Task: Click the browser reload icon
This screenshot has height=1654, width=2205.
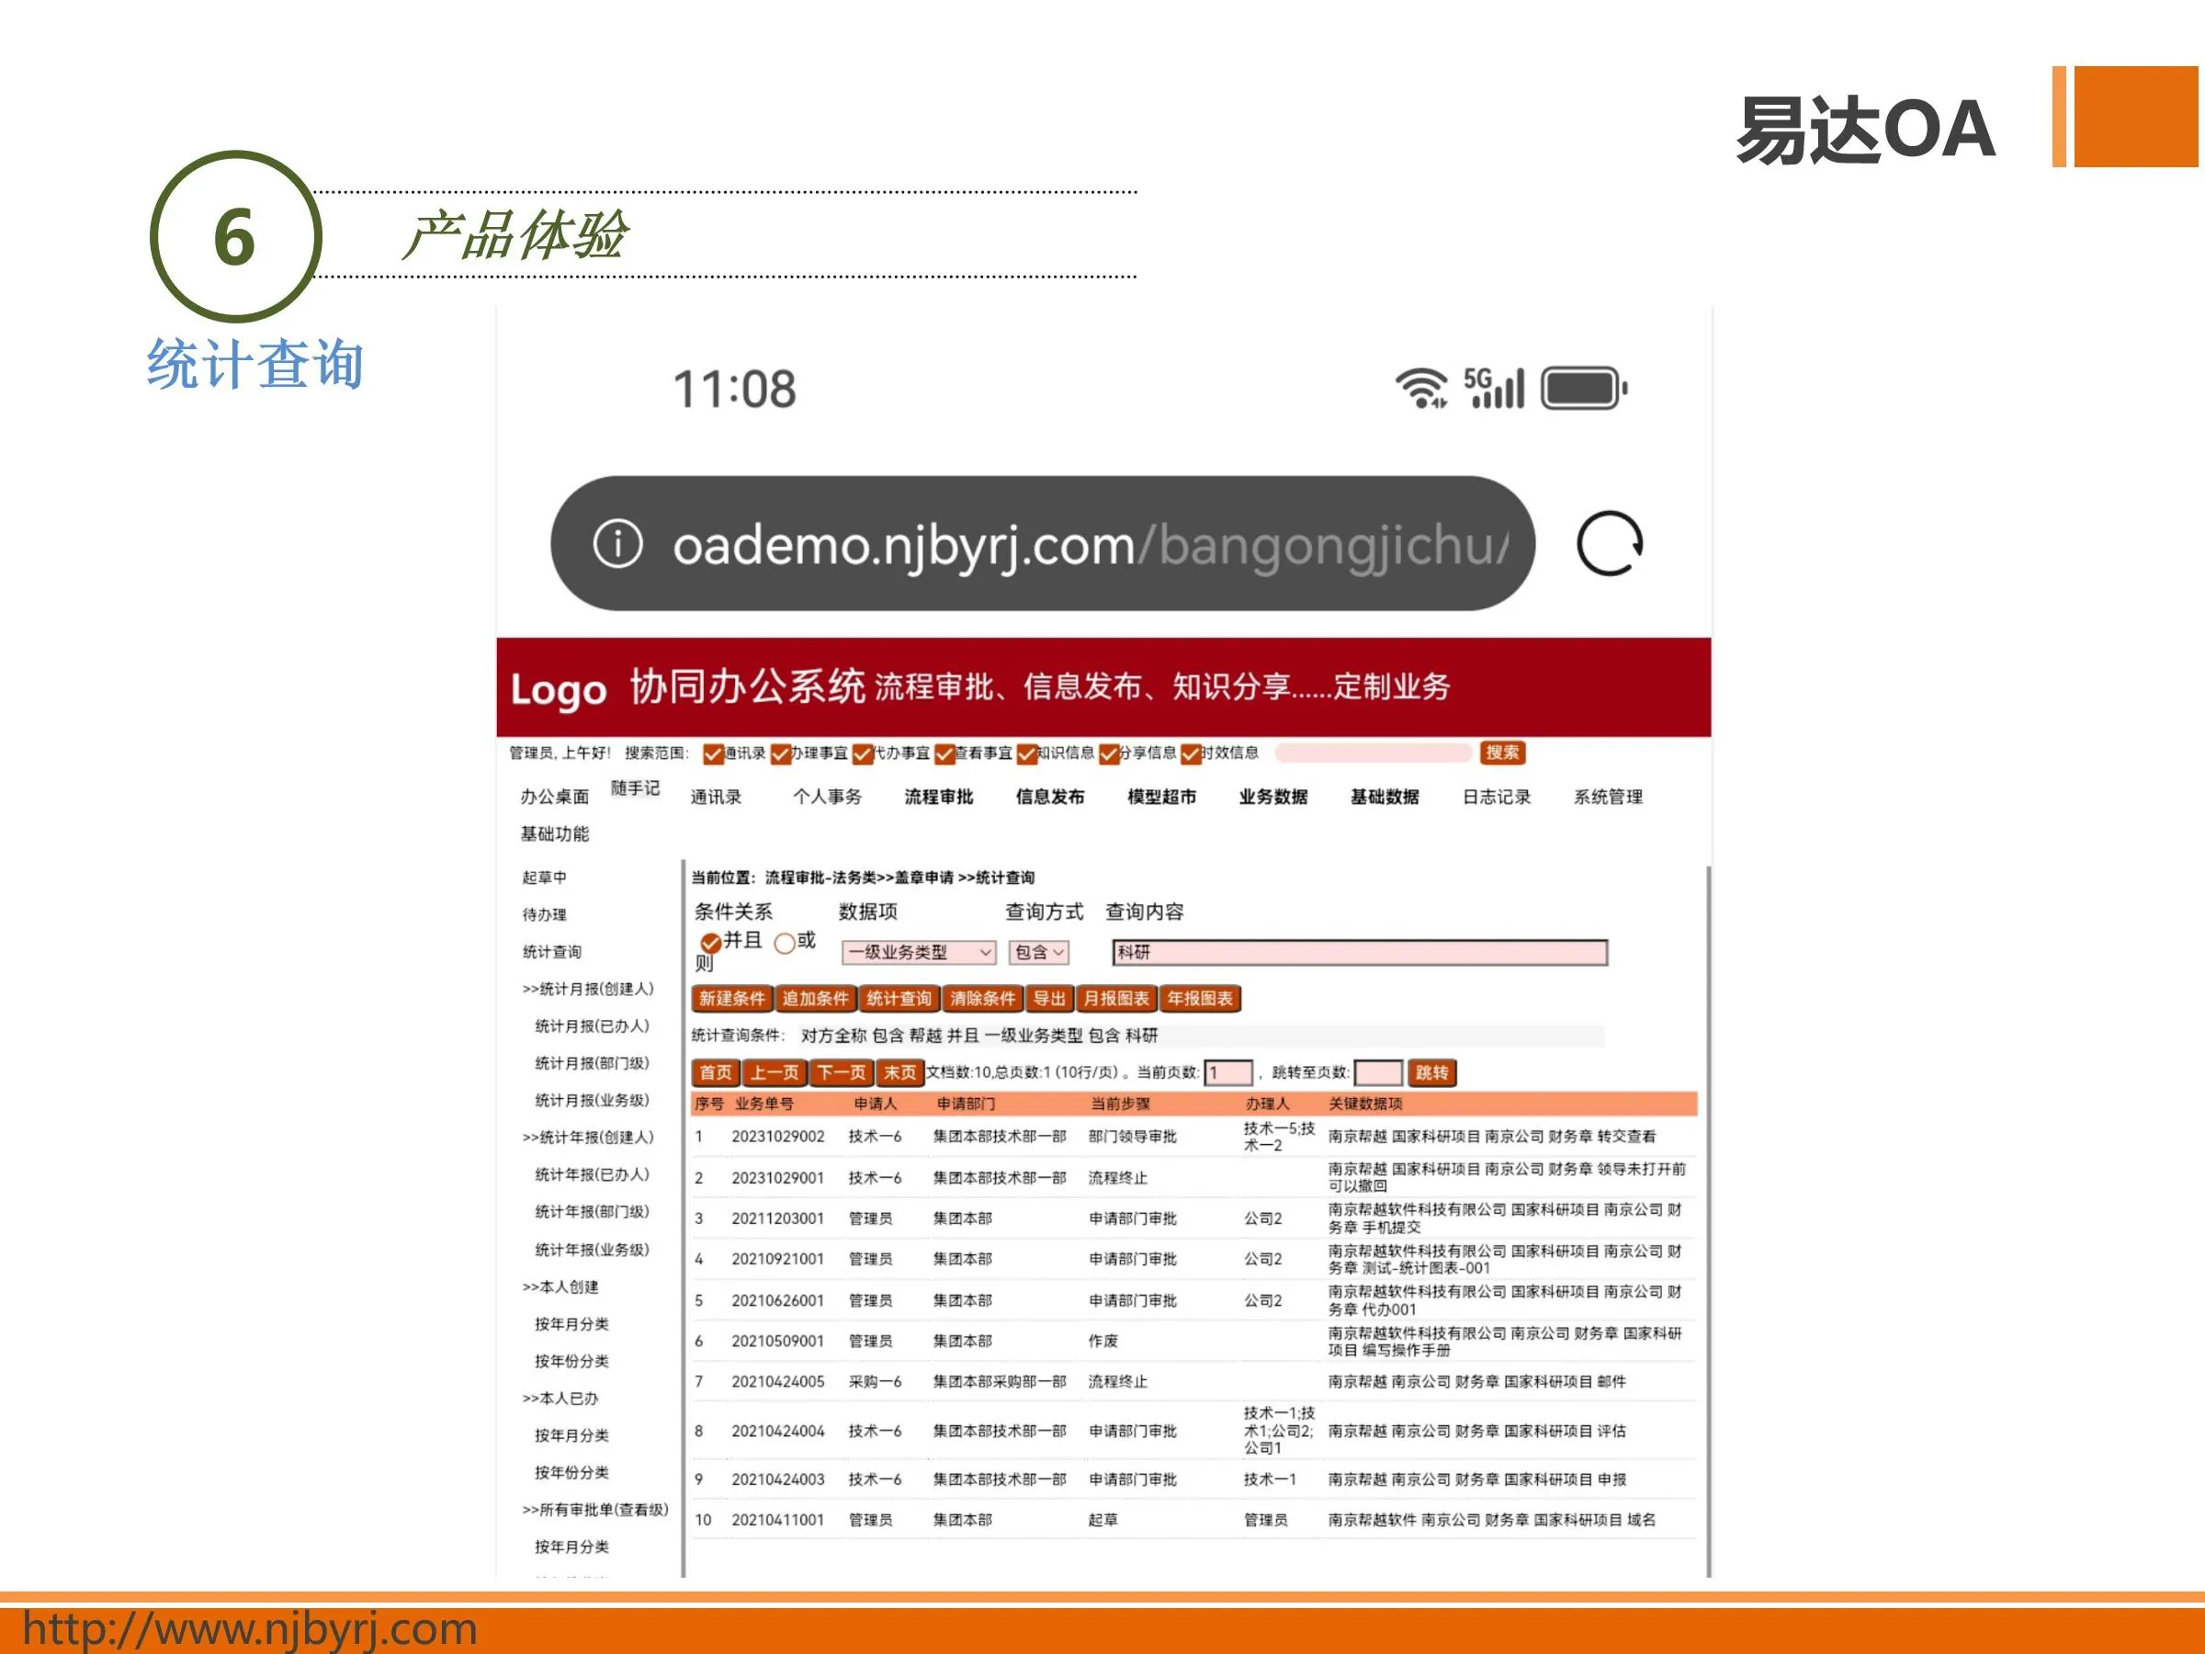Action: (1609, 543)
